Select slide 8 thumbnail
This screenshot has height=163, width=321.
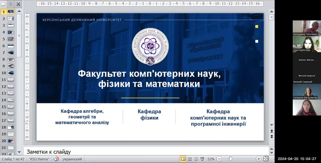(x=11, y=59)
